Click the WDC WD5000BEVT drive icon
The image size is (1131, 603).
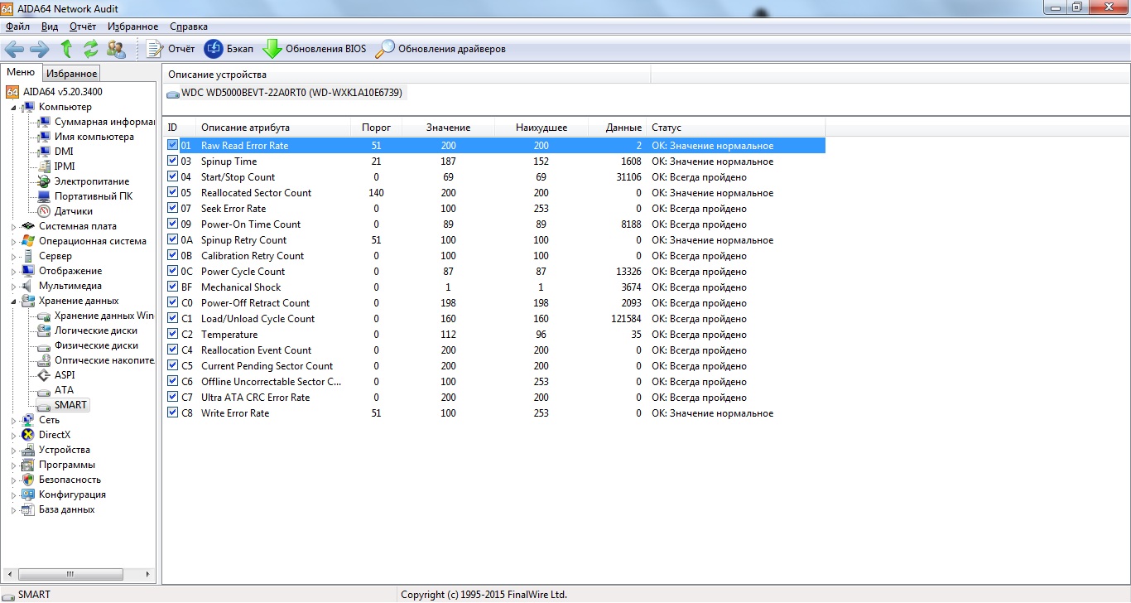[172, 94]
